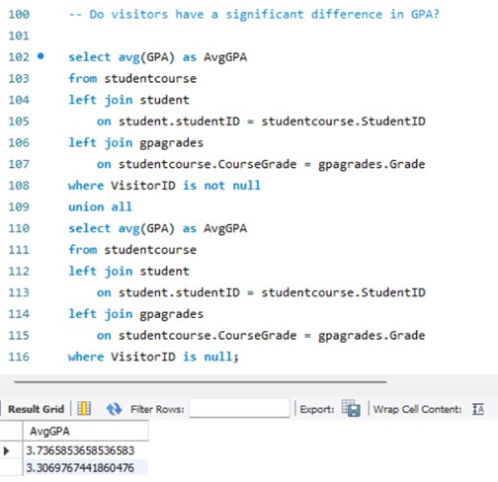Click 'left join student' on line 112
The height and width of the screenshot is (482, 498).
(128, 272)
